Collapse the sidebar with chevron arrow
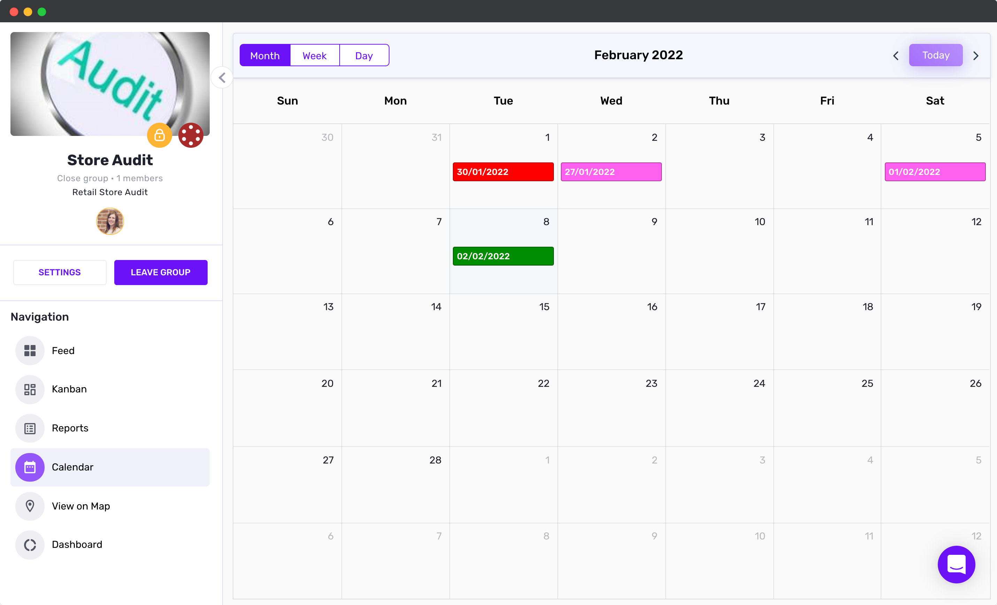The width and height of the screenshot is (997, 605). click(x=222, y=77)
